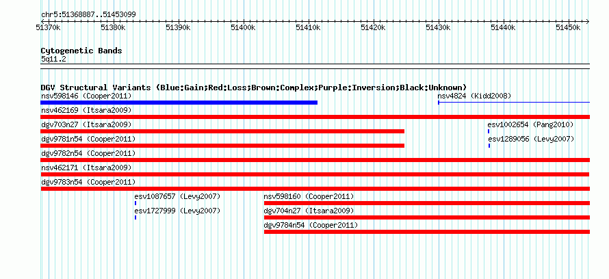This screenshot has width=609, height=279.
Task: Open nsv598160 (Cooper2011) label
Action: point(309,196)
